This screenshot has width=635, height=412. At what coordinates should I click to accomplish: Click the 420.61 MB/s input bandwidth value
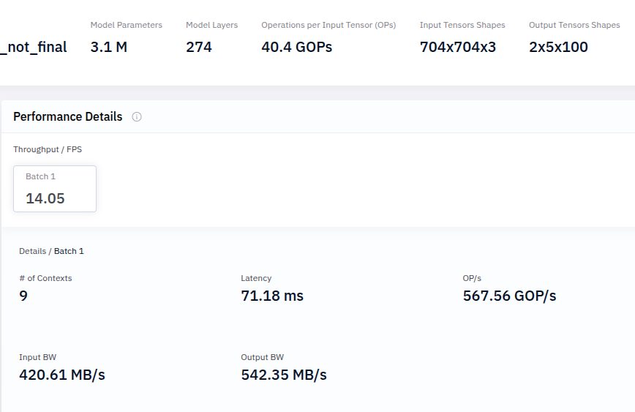click(x=62, y=375)
